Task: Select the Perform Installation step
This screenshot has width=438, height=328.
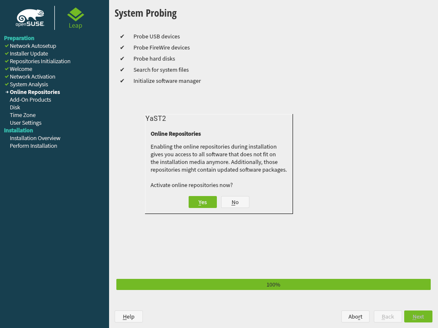Action: tap(33, 146)
